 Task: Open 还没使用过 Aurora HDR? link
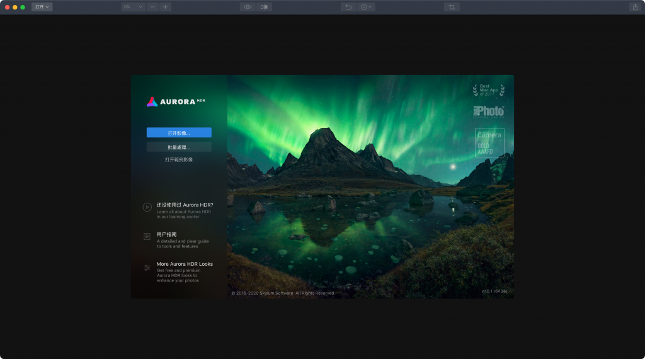[x=185, y=205]
